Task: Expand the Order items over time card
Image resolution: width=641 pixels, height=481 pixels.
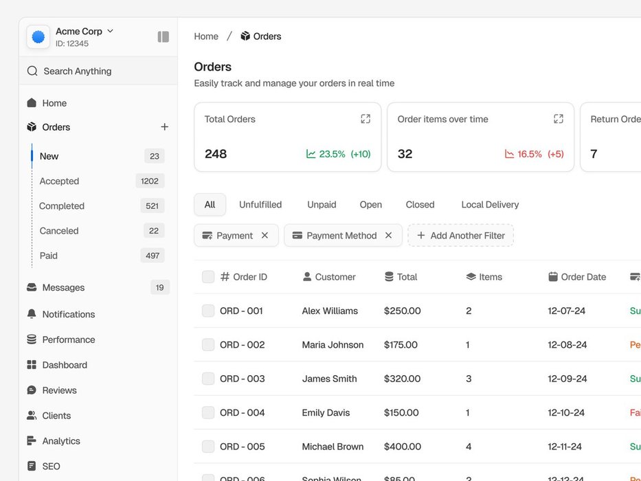Action: pos(558,119)
